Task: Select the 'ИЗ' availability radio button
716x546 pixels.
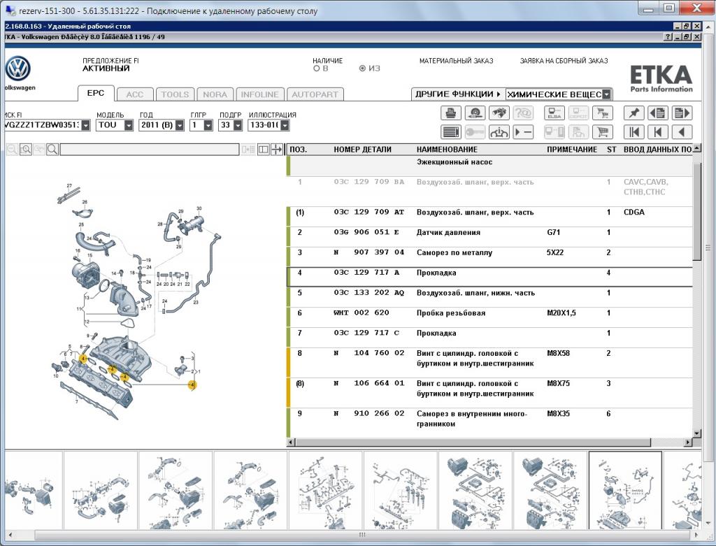Action: click(x=363, y=69)
